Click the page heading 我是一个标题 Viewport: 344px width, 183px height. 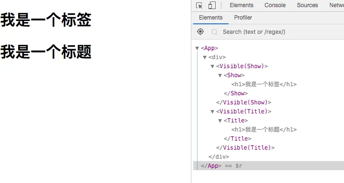click(x=46, y=52)
